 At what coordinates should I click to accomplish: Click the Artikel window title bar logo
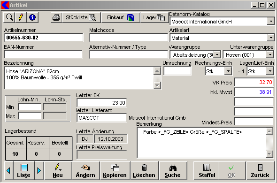click(5, 5)
